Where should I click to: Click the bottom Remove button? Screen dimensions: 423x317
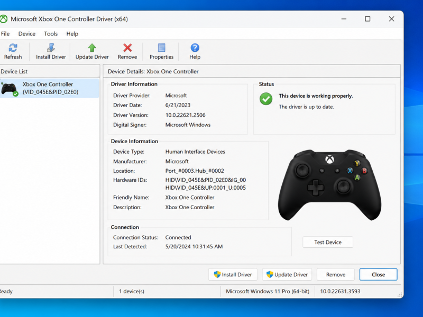tap(336, 274)
